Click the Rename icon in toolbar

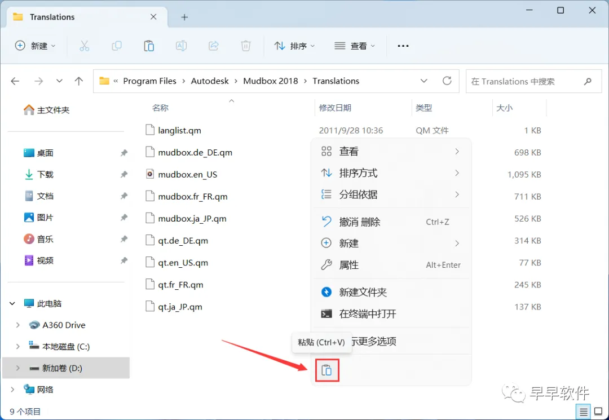tap(181, 46)
